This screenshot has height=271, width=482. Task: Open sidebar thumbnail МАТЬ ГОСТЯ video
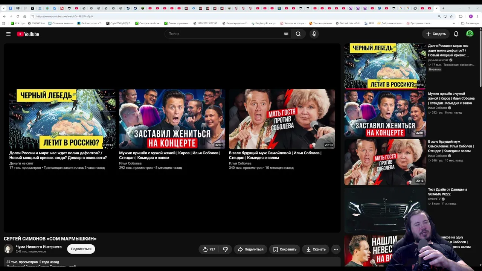click(x=385, y=162)
